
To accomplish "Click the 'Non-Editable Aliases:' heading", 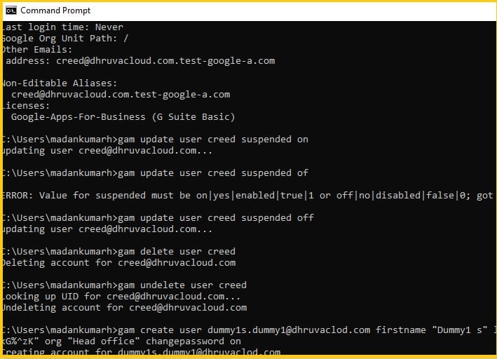I will 59,83.
